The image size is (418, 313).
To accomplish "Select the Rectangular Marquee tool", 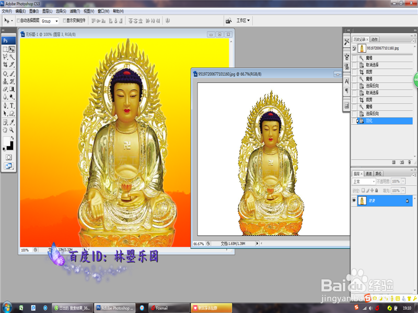I will tap(5, 49).
